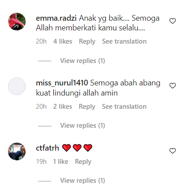Reply to emma.radzi's comment
183x192 pixels.
pos(87,41)
